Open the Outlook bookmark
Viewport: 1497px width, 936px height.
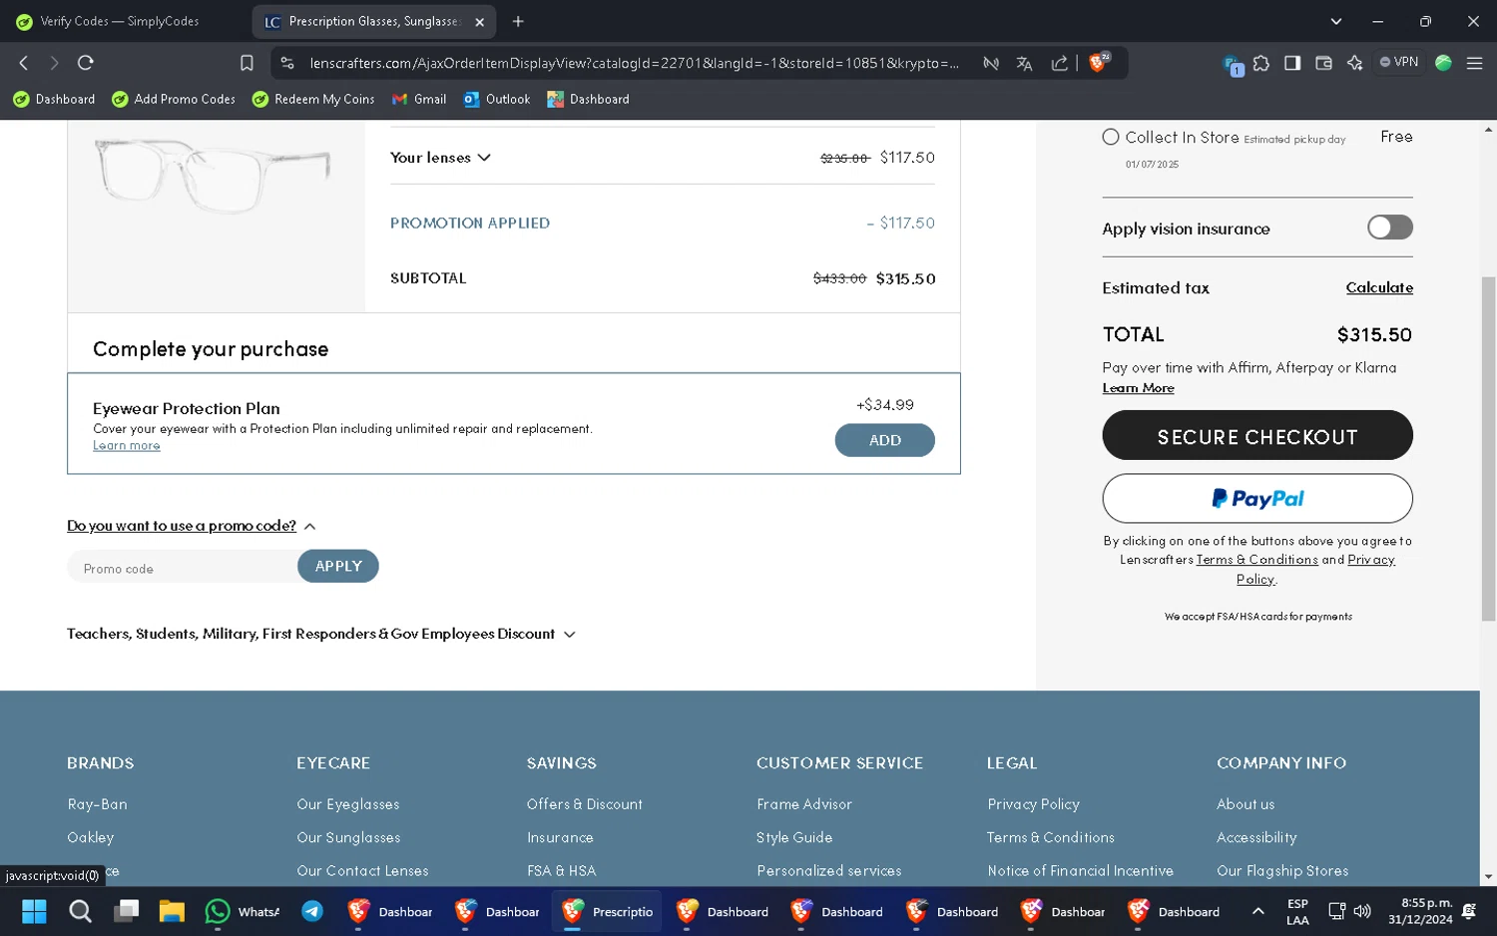click(x=497, y=99)
